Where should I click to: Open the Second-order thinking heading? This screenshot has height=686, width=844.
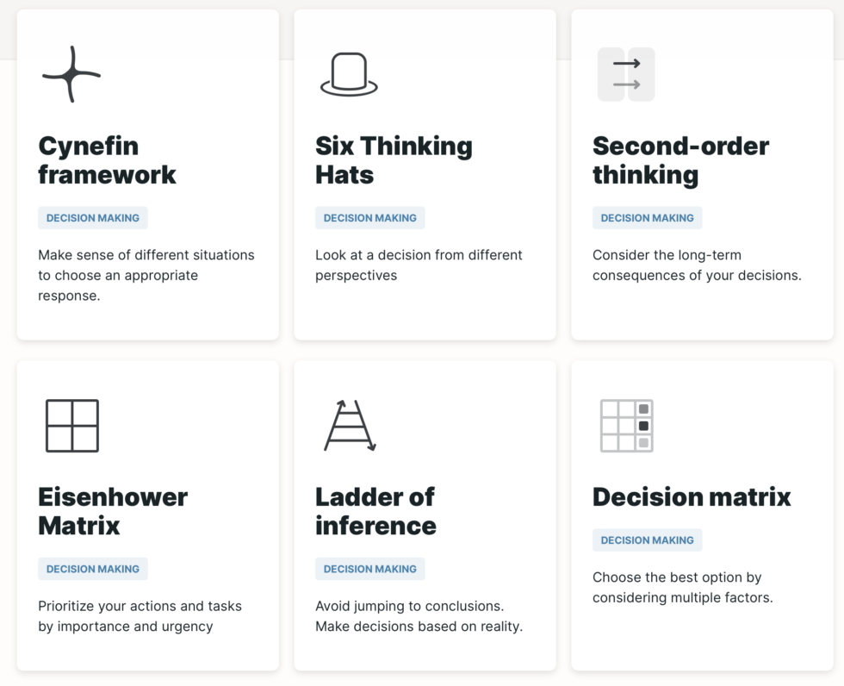coord(680,160)
